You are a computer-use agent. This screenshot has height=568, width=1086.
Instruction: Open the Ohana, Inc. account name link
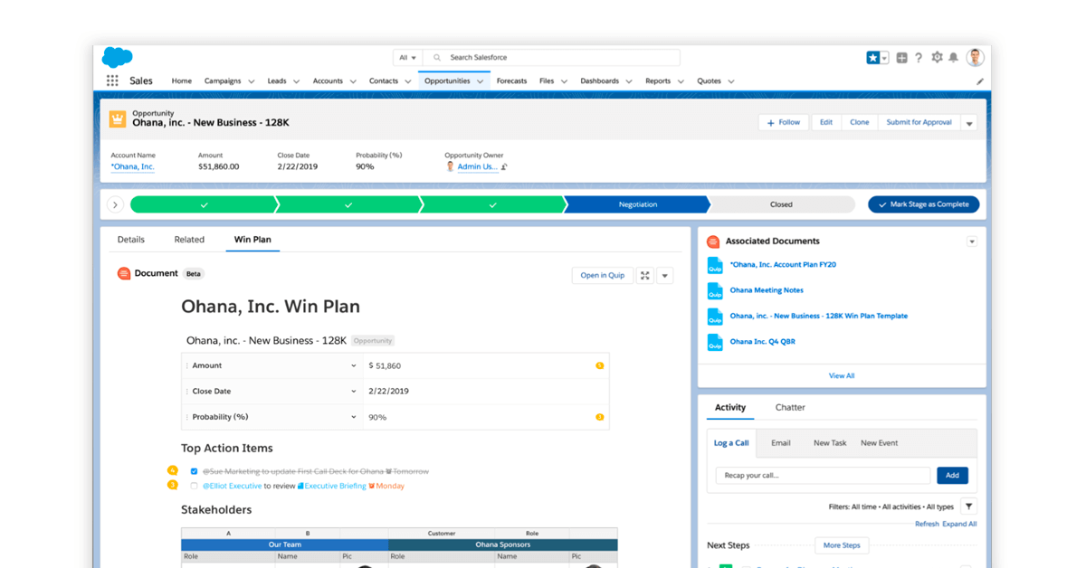coord(133,166)
